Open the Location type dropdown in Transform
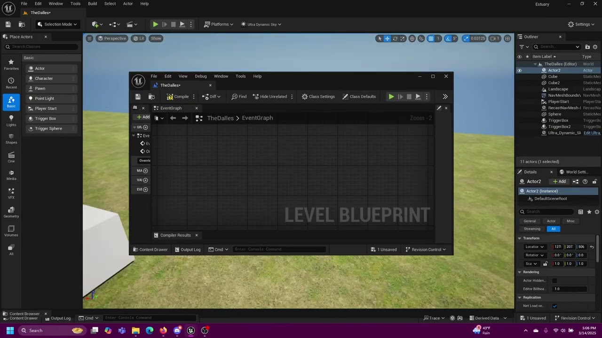 click(x=534, y=247)
